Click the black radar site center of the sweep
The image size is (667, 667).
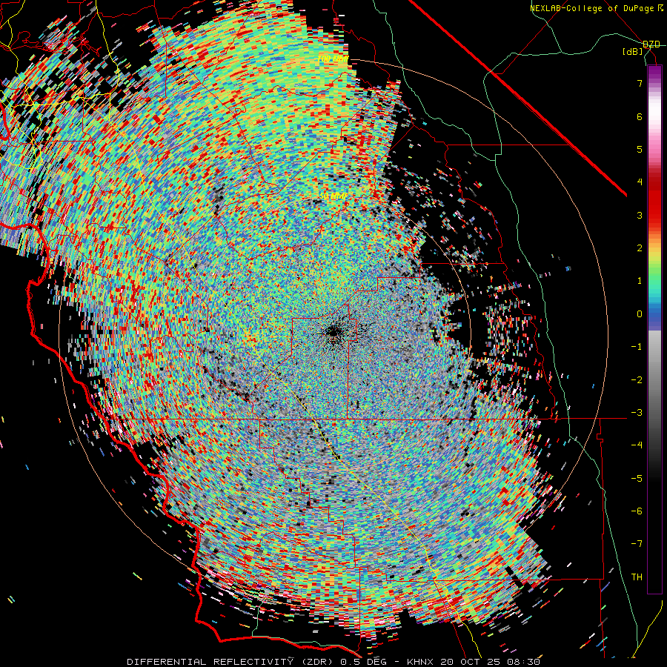tap(333, 332)
